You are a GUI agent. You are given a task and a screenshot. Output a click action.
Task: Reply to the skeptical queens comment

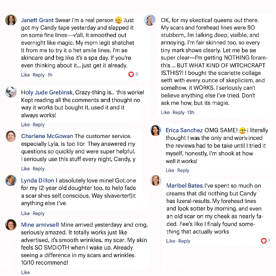coord(178,112)
